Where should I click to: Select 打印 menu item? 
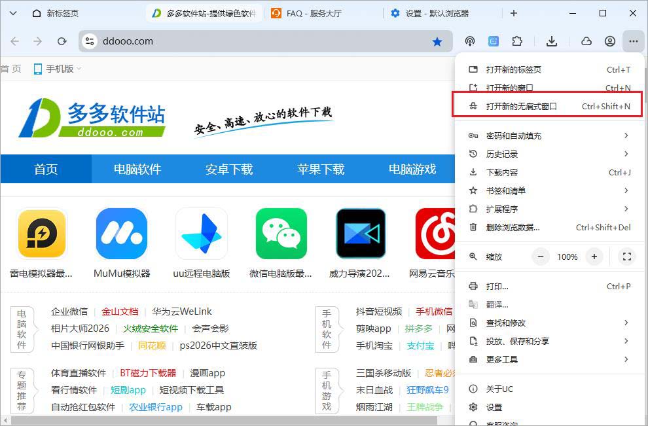[x=550, y=287]
